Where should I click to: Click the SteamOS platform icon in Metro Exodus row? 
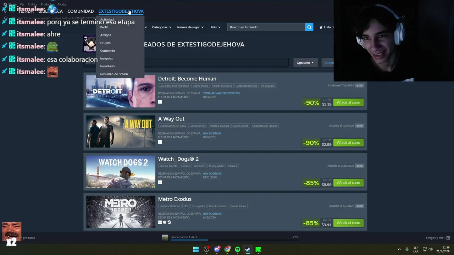[x=169, y=222]
